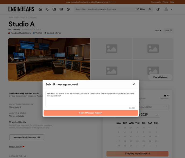Open the community people icon
The height and width of the screenshot is (158, 185).
pyautogui.click(x=68, y=9)
